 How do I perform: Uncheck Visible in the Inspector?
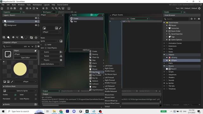click(15, 95)
